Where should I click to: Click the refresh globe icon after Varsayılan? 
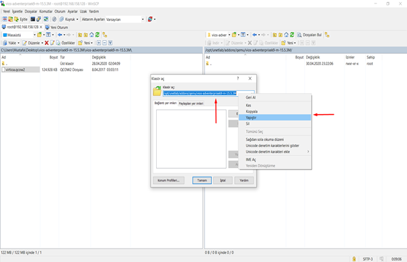coord(150,19)
